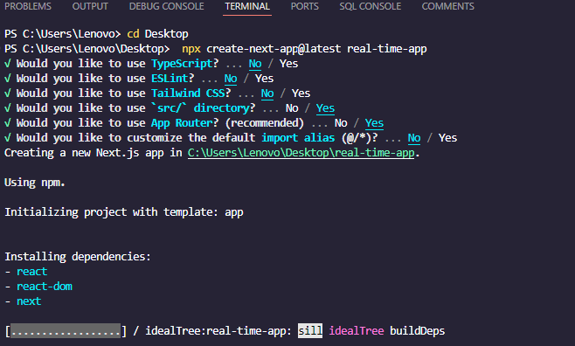Click the next dependency name
Screen dimensions: 575x346
(29, 301)
